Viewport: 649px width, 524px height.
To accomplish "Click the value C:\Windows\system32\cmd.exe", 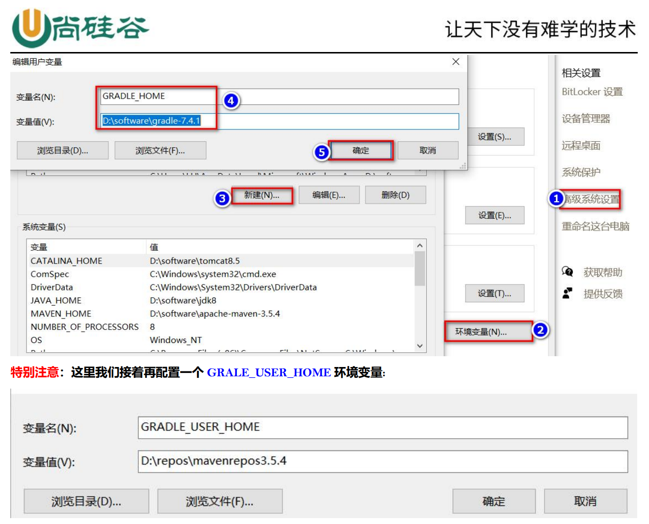I will pos(213,274).
